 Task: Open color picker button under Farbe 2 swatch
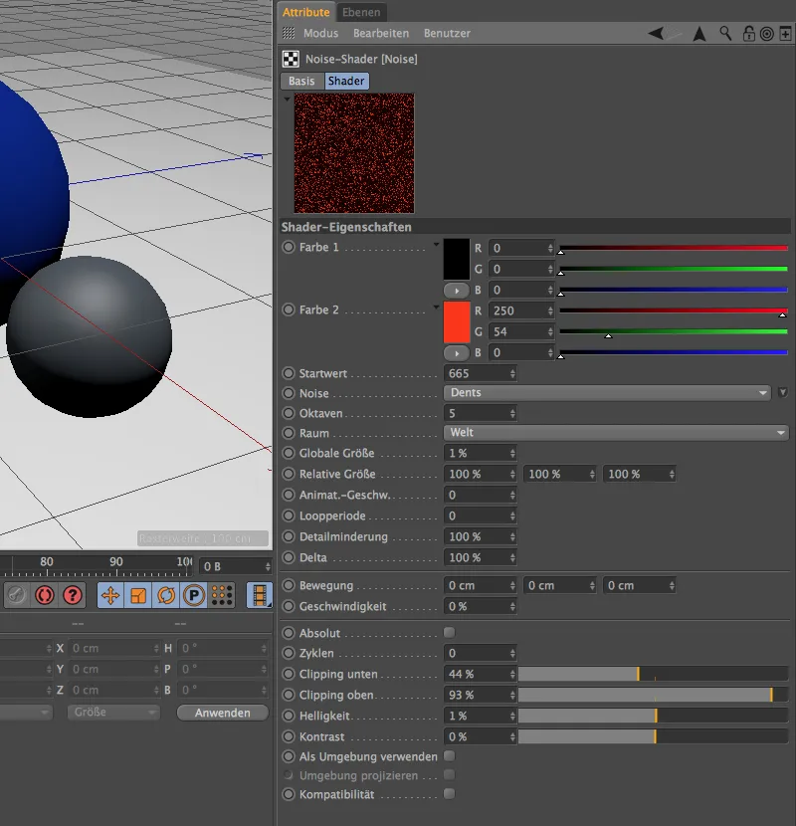tap(457, 353)
